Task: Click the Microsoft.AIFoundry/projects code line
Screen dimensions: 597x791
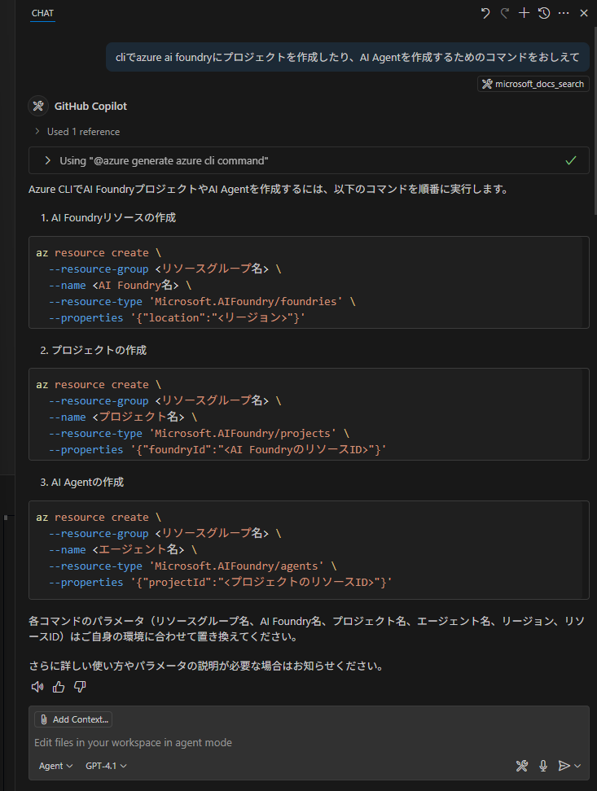Action: (x=199, y=433)
